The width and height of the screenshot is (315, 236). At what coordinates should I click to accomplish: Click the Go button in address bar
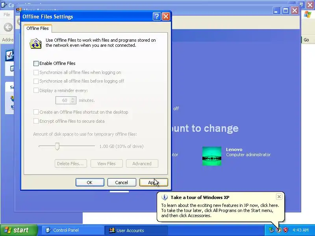click(306, 40)
